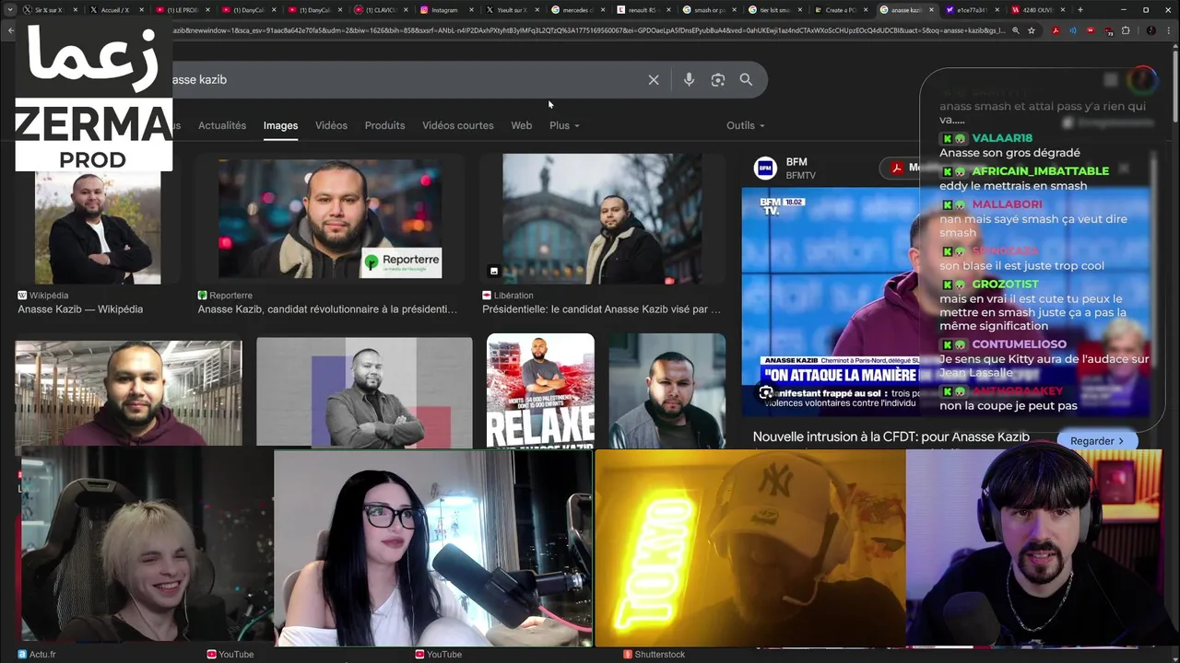Open the 'Accueil / X' browser tab
1180x663 pixels.
(115, 10)
